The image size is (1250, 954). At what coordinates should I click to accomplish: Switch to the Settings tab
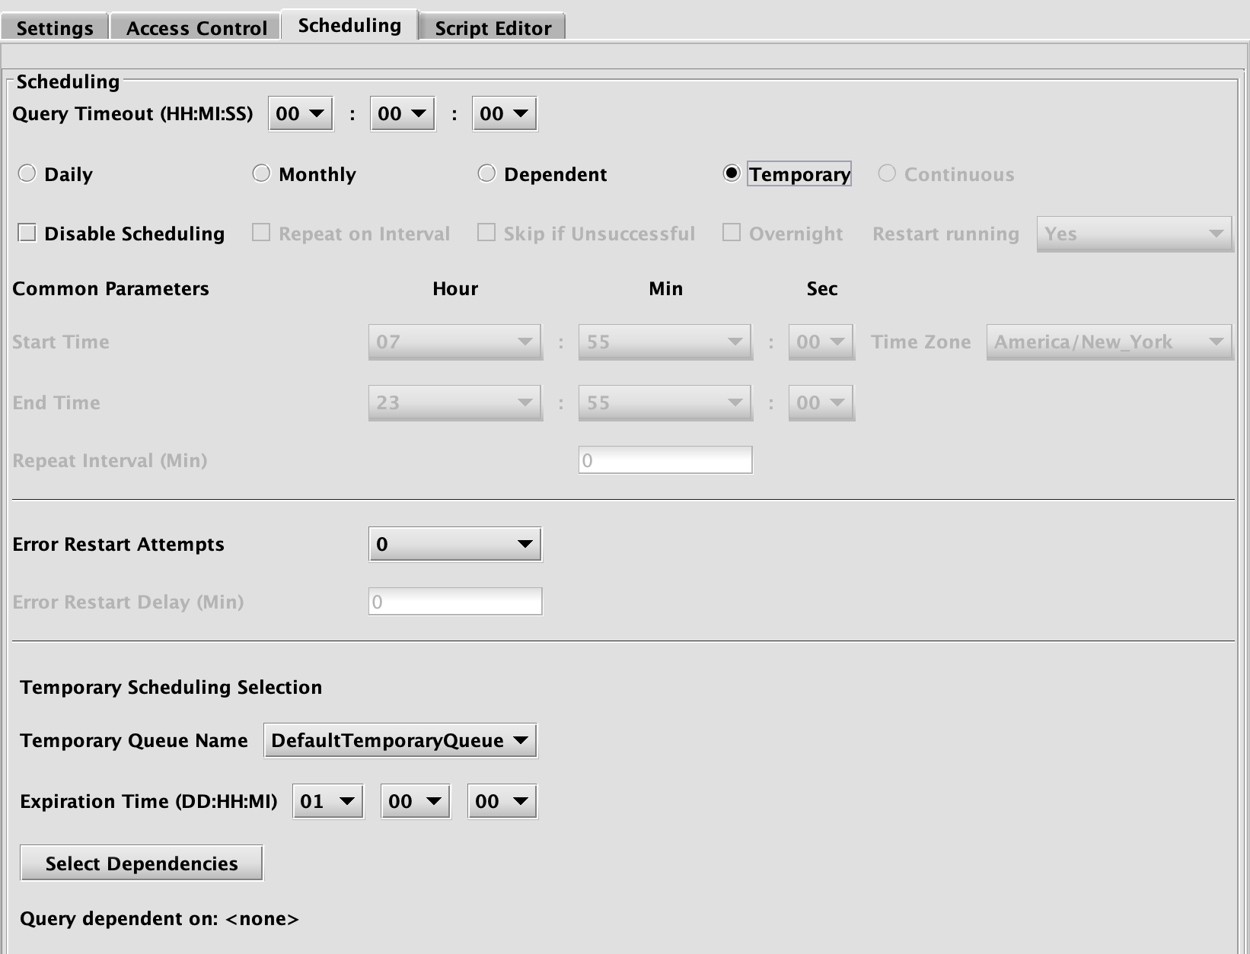click(55, 27)
